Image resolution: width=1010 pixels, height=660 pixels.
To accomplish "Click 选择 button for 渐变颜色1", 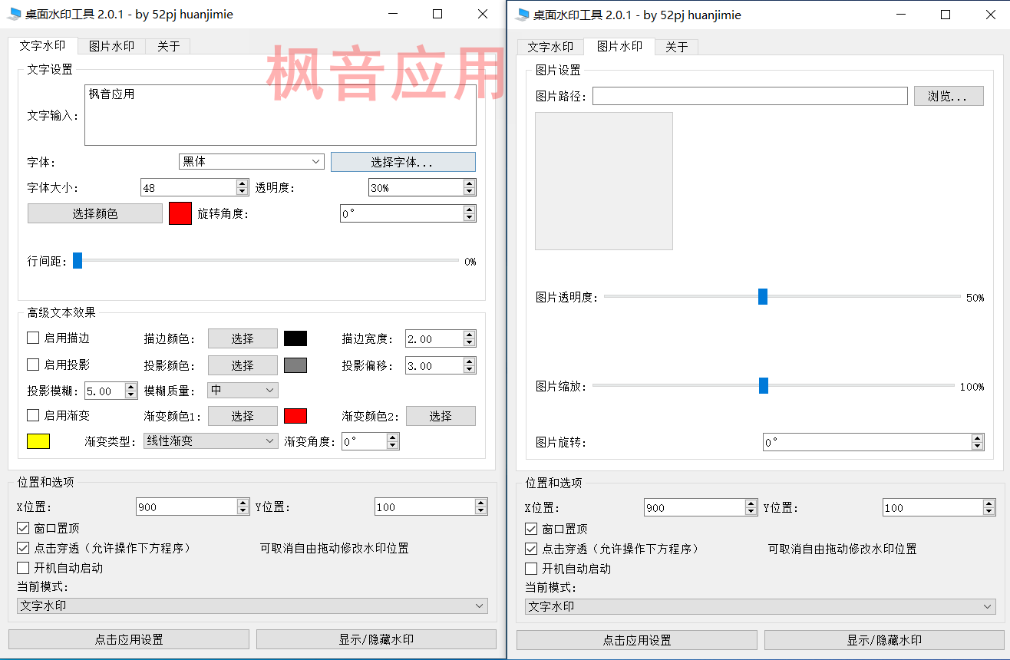I will [243, 416].
